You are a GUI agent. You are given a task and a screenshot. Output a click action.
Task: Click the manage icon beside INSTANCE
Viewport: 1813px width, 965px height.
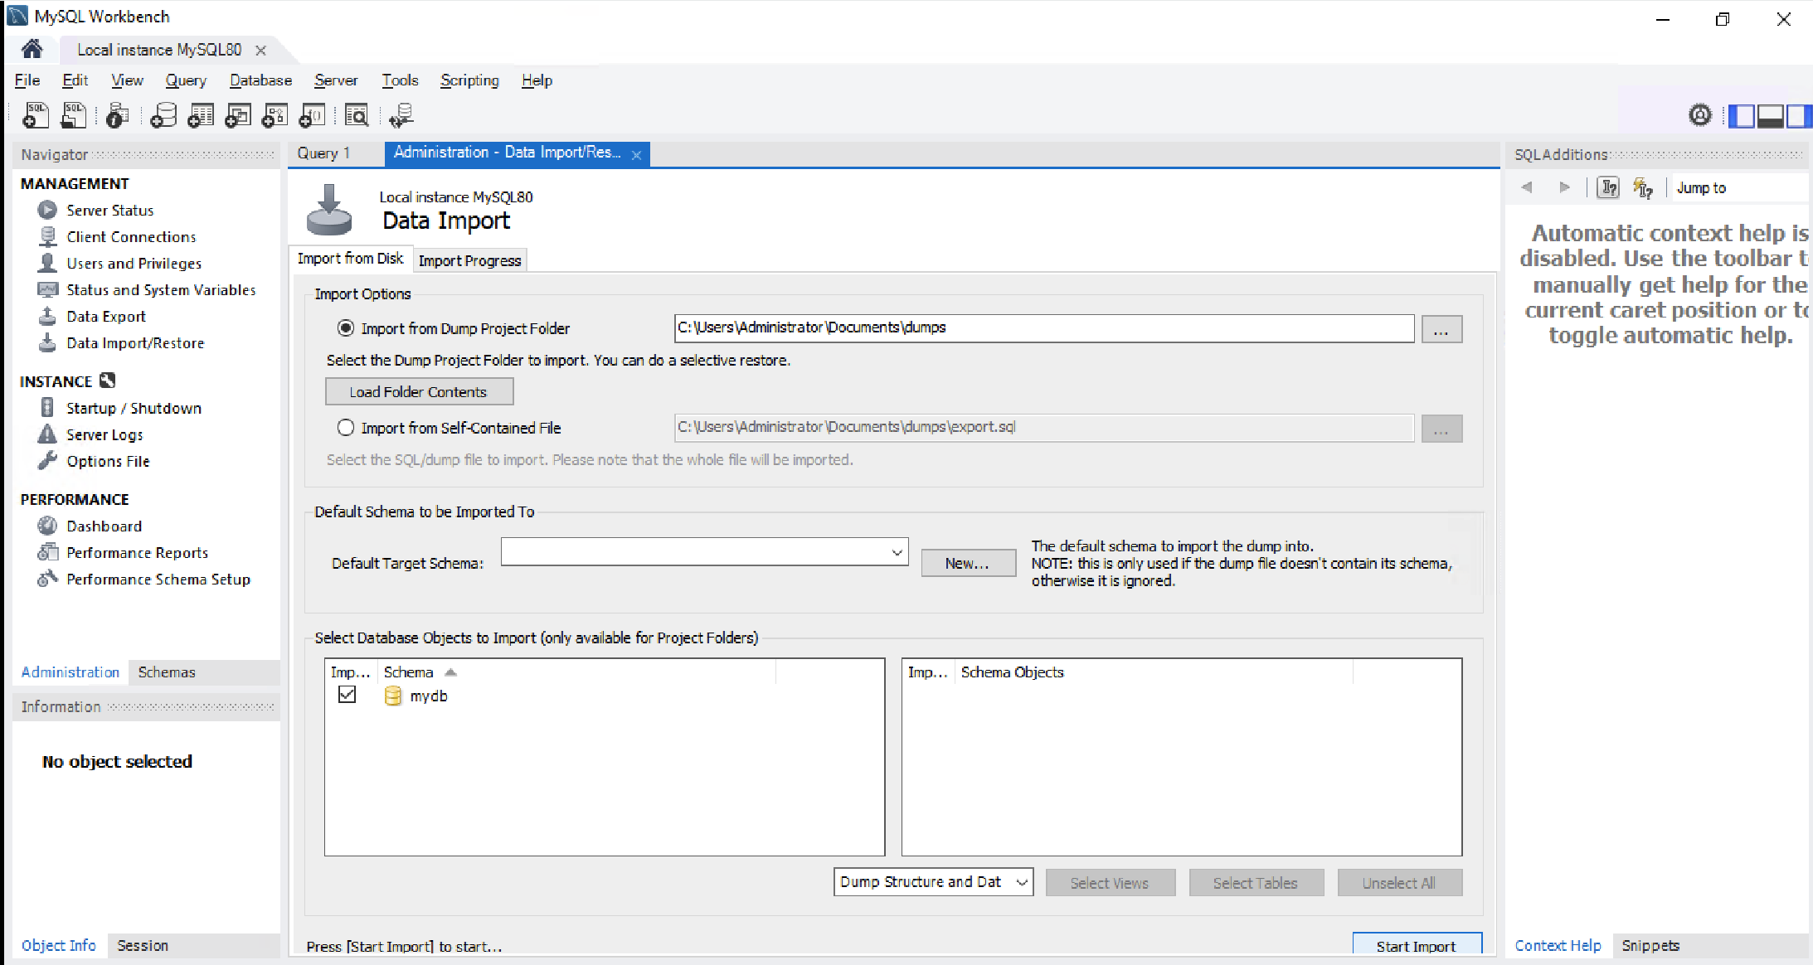(107, 381)
